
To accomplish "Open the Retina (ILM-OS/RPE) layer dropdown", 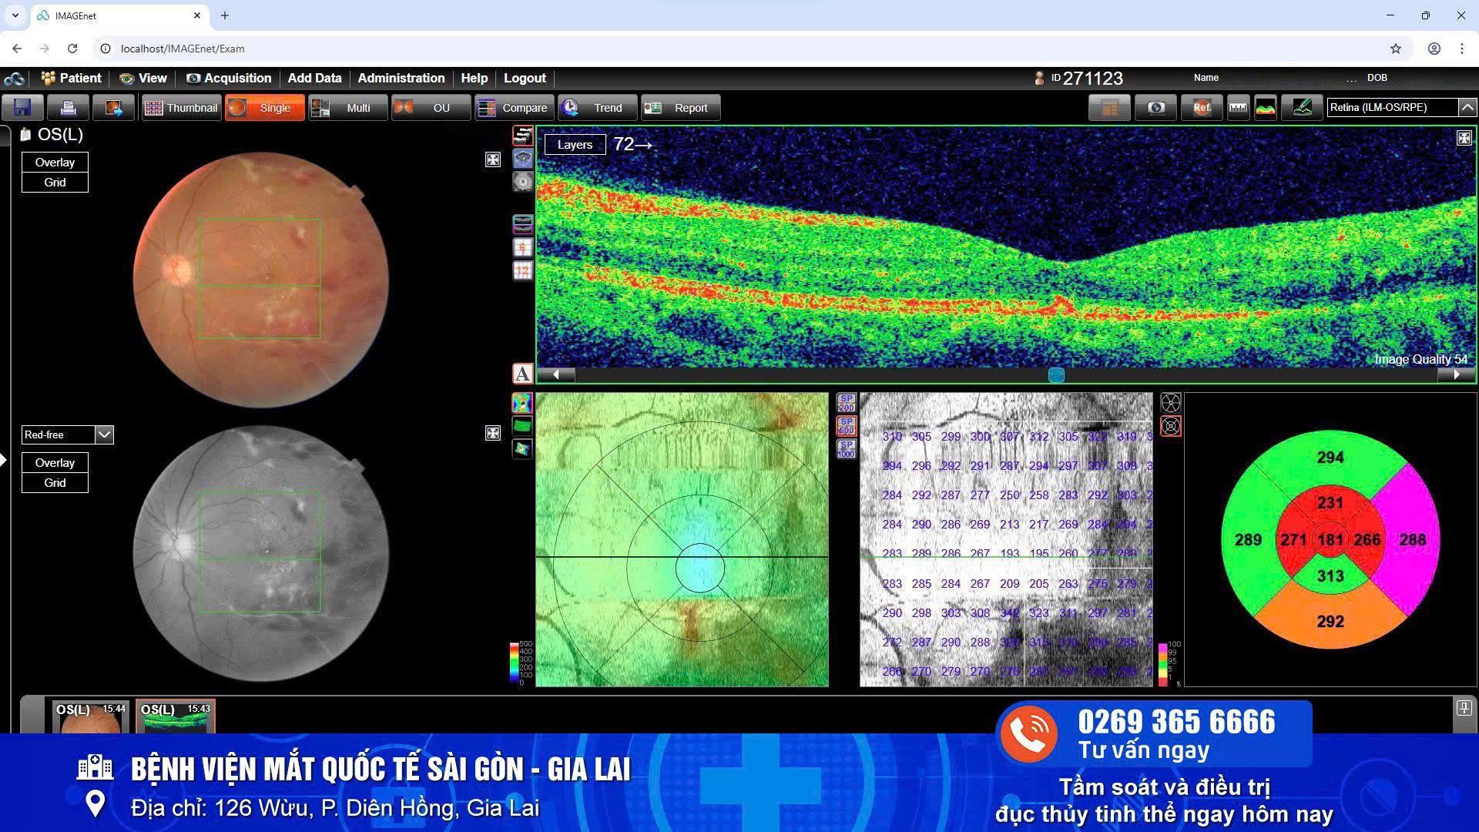I will 1467,108.
